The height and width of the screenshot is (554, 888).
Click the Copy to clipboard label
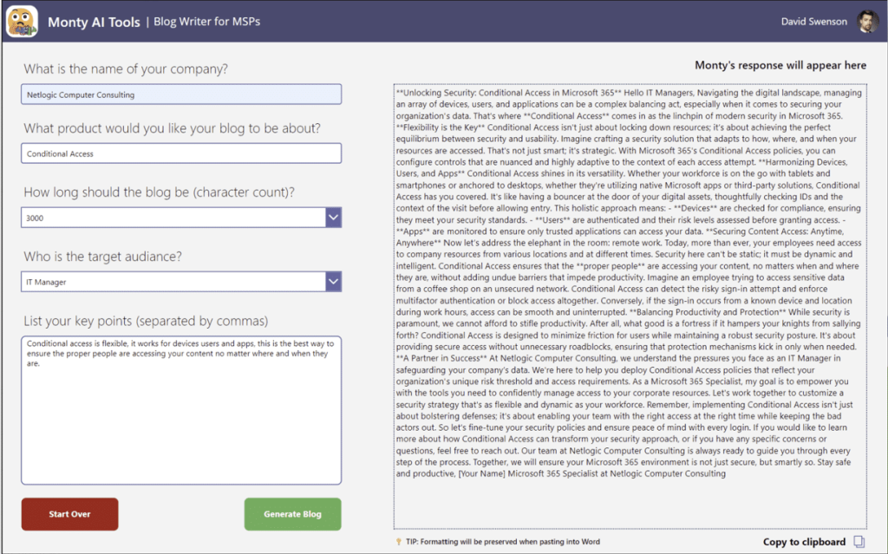[x=804, y=542]
